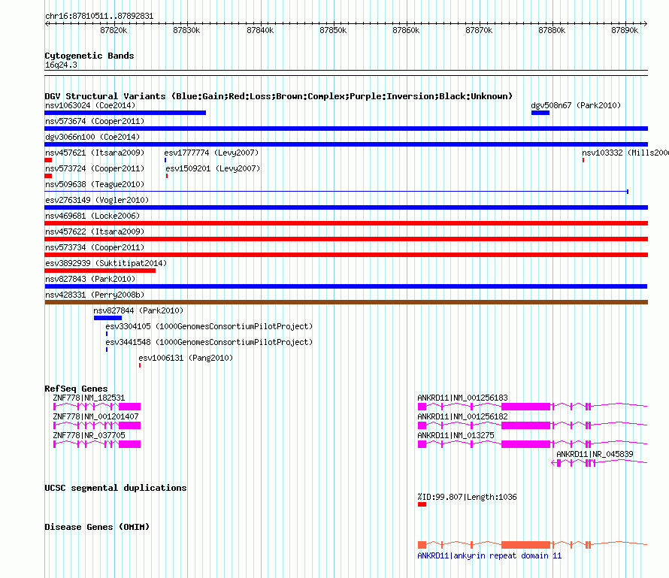669x578 pixels.
Task: Select esv1777774 (Levy2007) label
Action: pos(211,153)
